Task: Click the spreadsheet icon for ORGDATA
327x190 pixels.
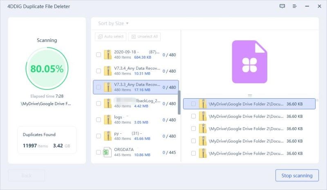Action: click(x=108, y=152)
